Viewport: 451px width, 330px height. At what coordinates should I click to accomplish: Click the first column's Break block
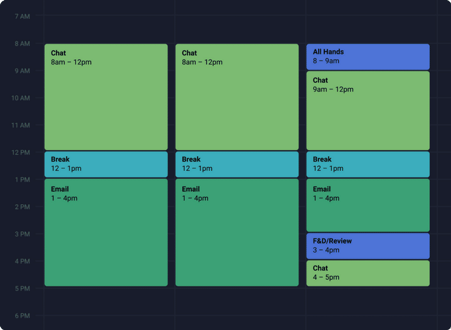(x=106, y=164)
